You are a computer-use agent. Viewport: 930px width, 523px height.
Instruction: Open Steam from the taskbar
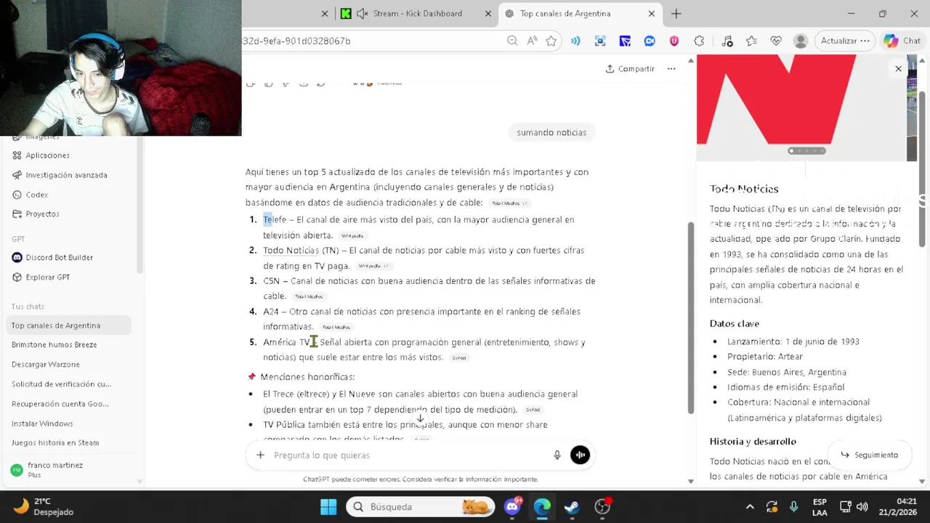pyautogui.click(x=572, y=506)
